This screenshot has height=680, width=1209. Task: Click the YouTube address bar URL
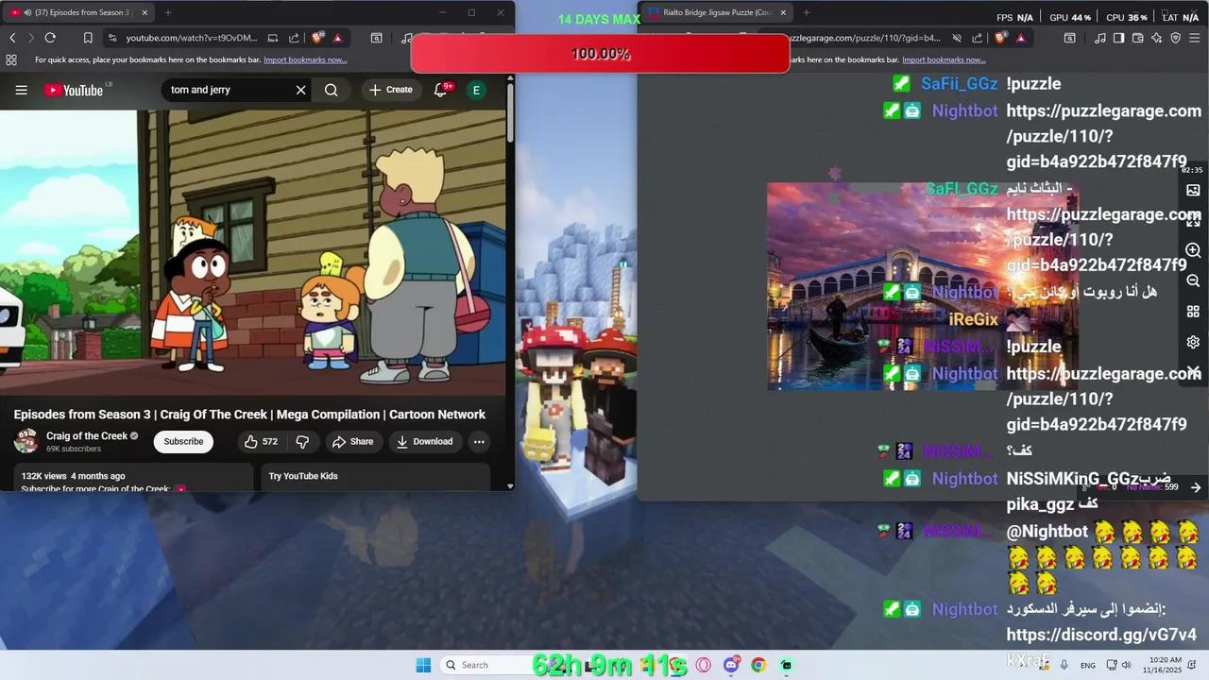(192, 38)
